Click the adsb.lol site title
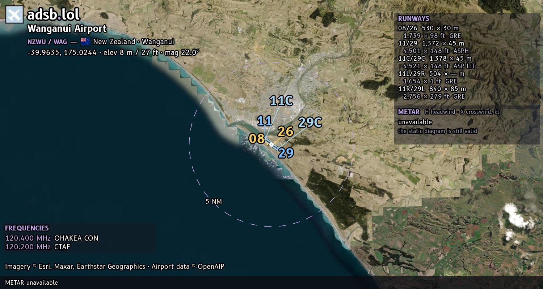 [54, 14]
